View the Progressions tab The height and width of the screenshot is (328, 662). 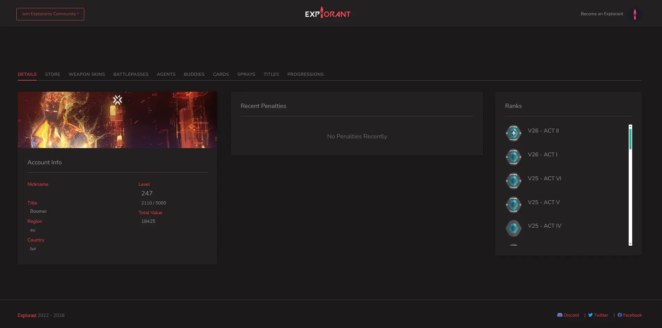tap(305, 74)
